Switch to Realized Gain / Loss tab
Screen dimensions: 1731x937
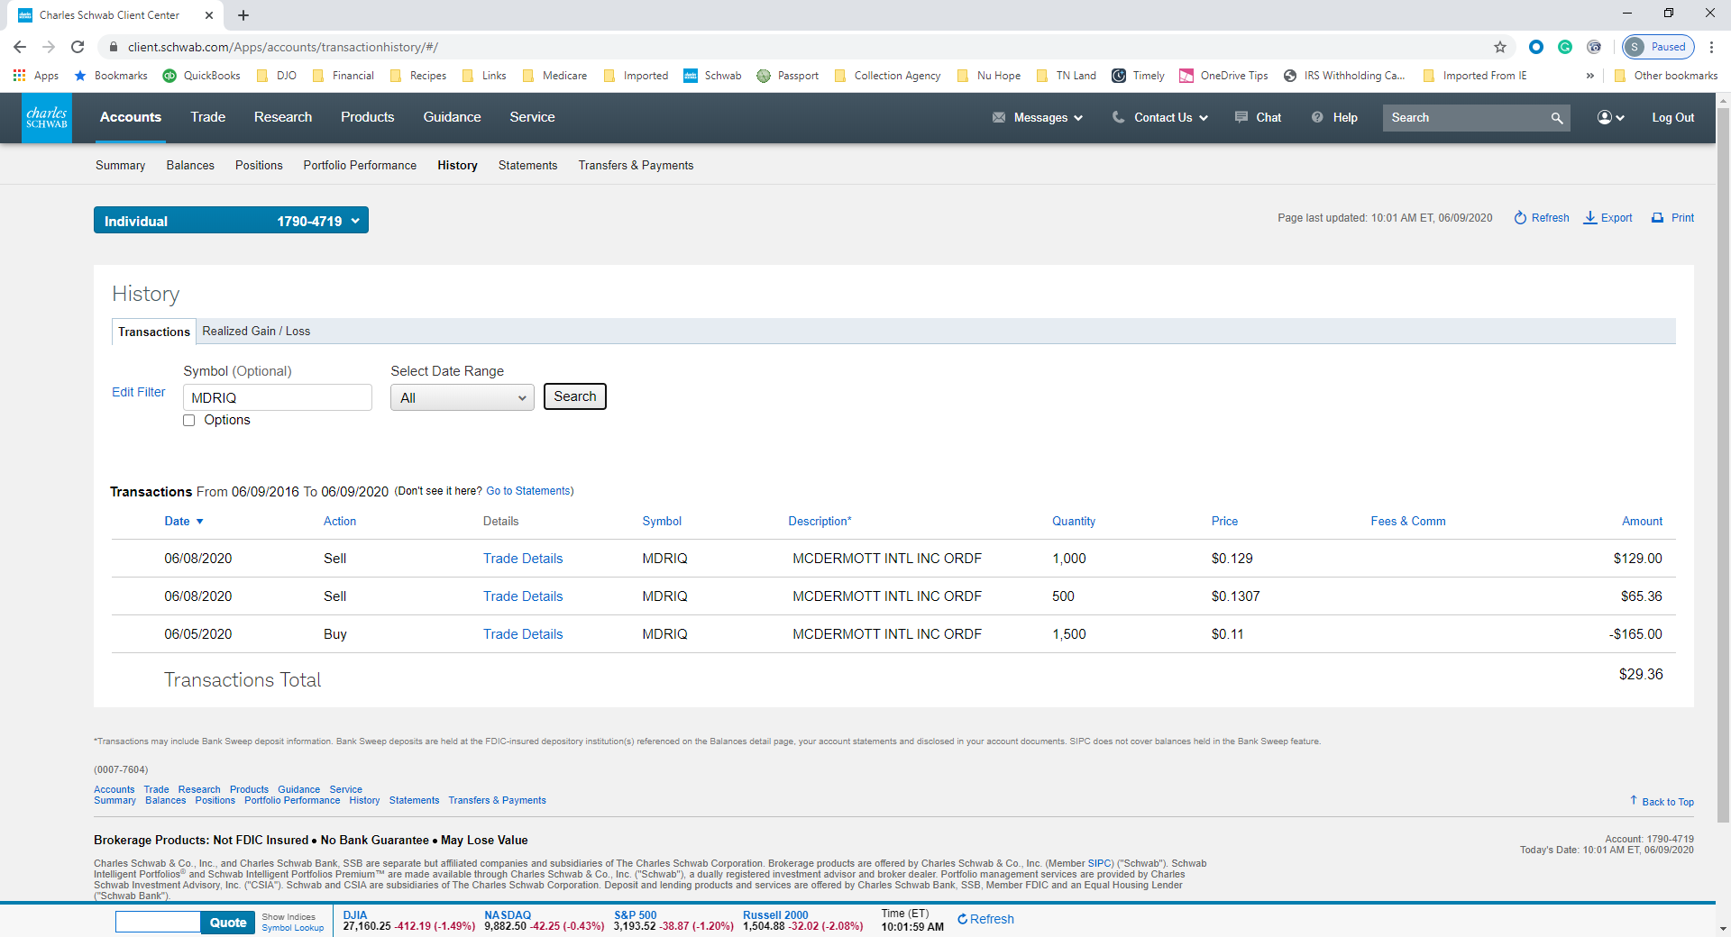256,332
